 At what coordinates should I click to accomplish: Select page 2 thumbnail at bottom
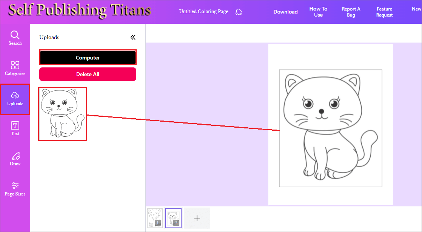[173, 218]
